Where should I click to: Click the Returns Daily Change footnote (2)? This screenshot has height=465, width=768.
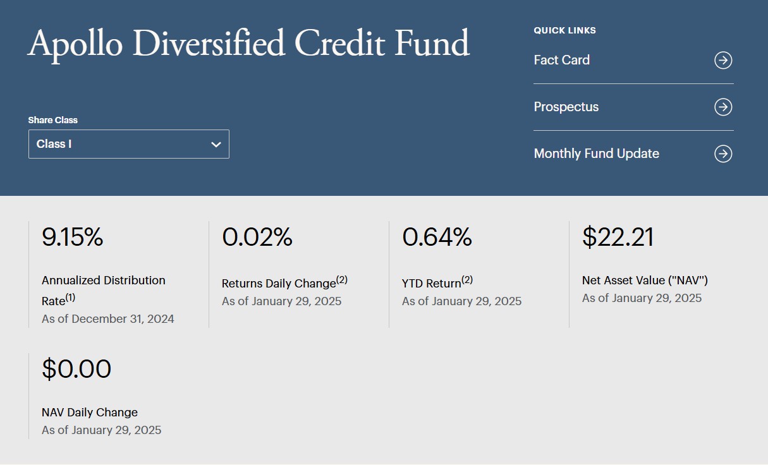[342, 280]
